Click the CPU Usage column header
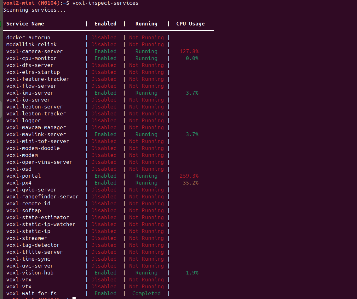The image size is (357, 299). 190,24
